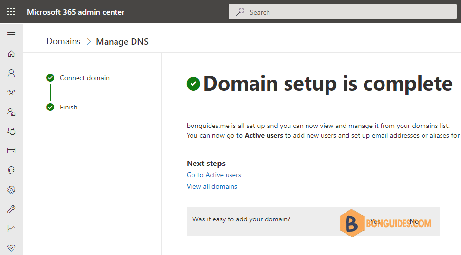
Task: Click 'Was it easy to add your domain?' text
Action: click(x=241, y=219)
